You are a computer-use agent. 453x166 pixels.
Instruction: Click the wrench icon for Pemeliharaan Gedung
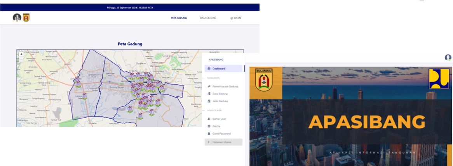209,86
